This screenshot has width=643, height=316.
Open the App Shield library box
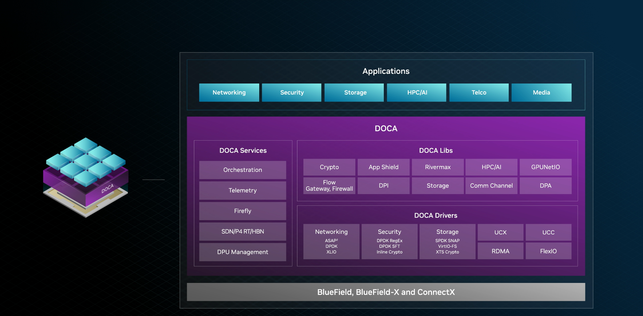pos(383,167)
